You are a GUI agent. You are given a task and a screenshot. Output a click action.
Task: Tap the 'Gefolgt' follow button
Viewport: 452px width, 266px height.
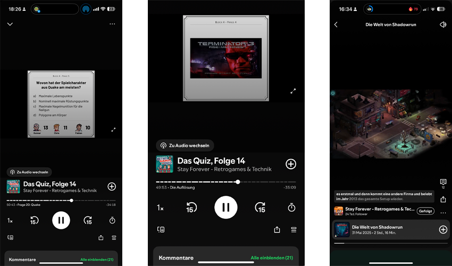tap(425, 211)
